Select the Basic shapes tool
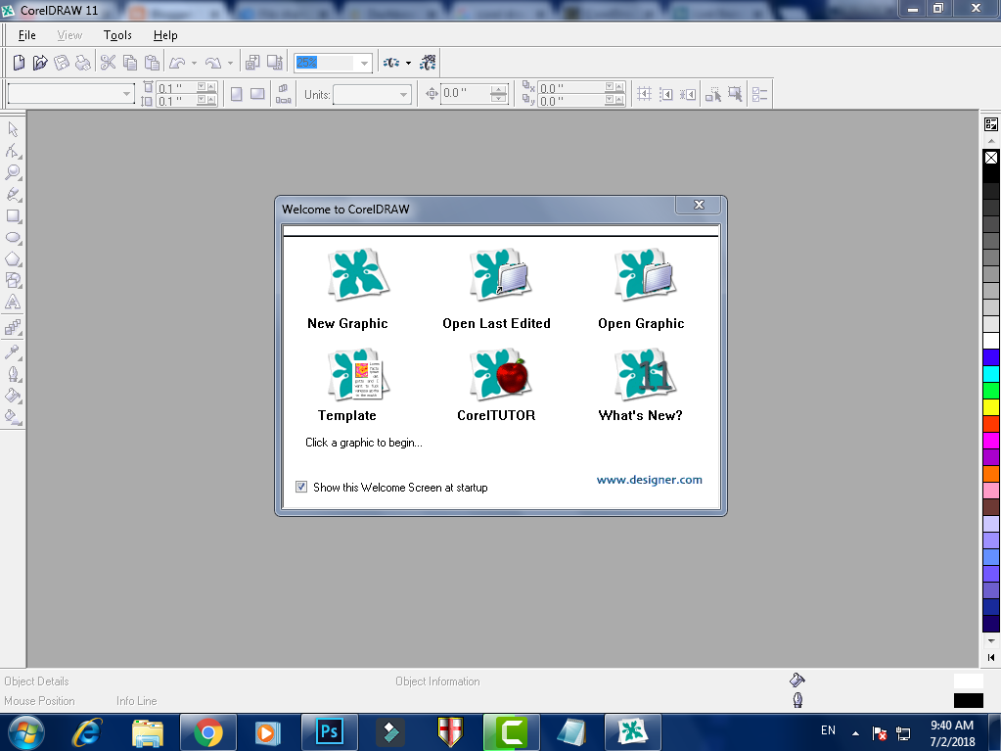Screen dimensions: 1001x751 (x=13, y=280)
